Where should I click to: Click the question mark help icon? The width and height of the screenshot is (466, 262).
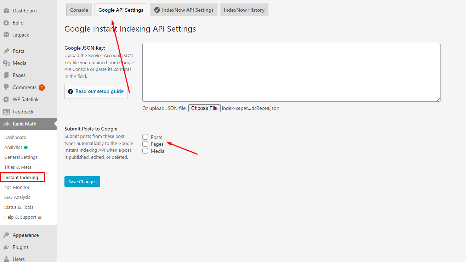click(x=70, y=91)
